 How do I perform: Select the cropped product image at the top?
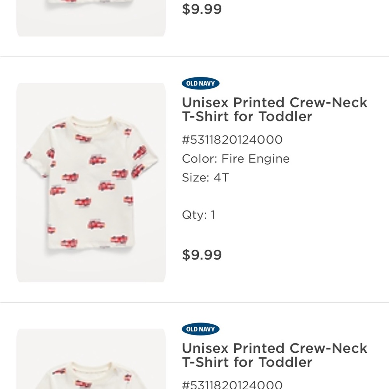click(x=91, y=18)
